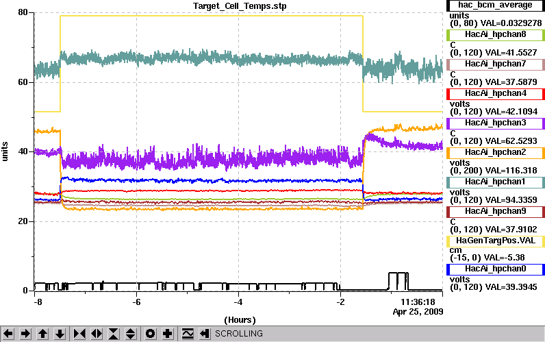Click the circle (auto-scale) toolbar icon
545x342 pixels.
click(151, 334)
